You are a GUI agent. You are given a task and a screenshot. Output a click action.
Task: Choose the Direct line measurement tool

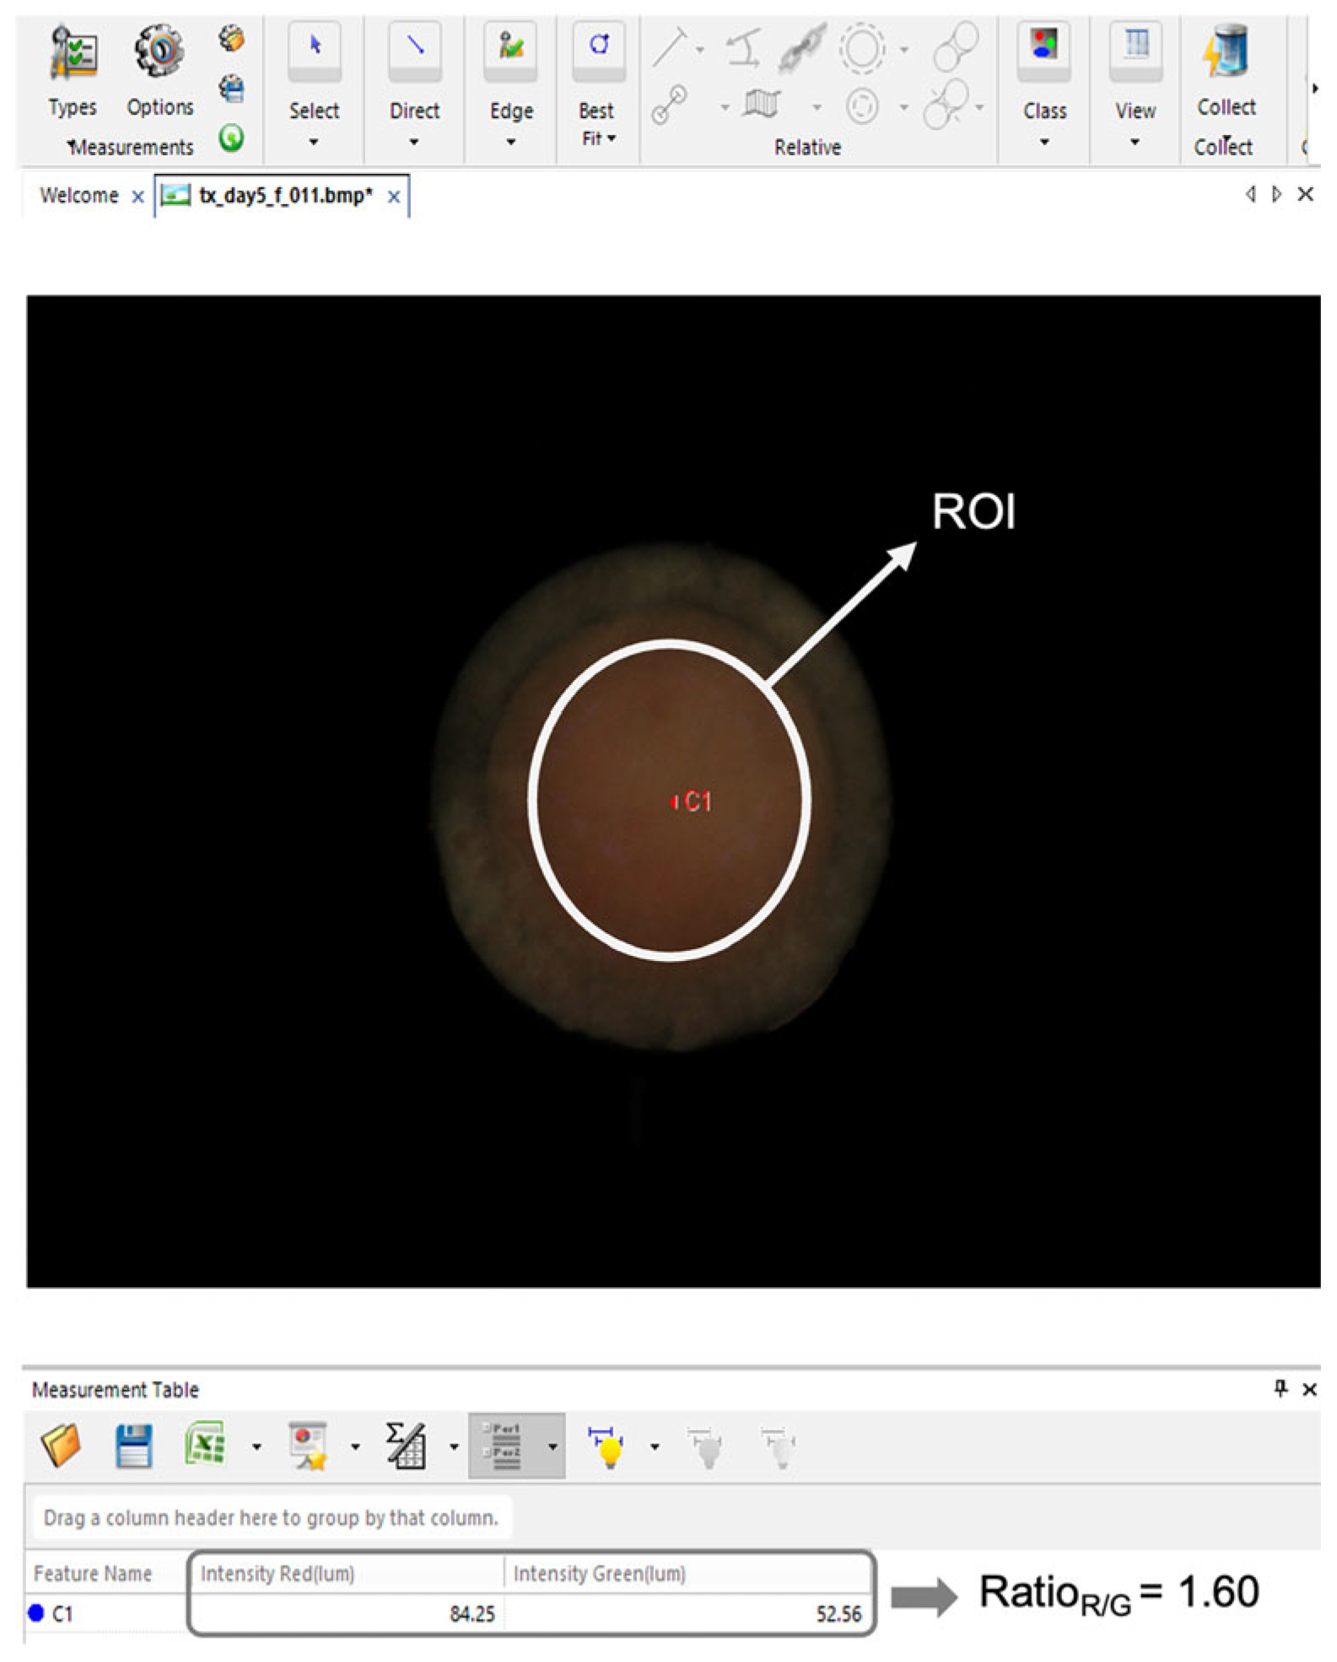coord(414,51)
